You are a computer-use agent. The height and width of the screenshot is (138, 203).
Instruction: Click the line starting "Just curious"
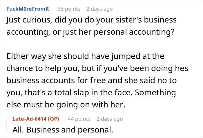coord(91,20)
